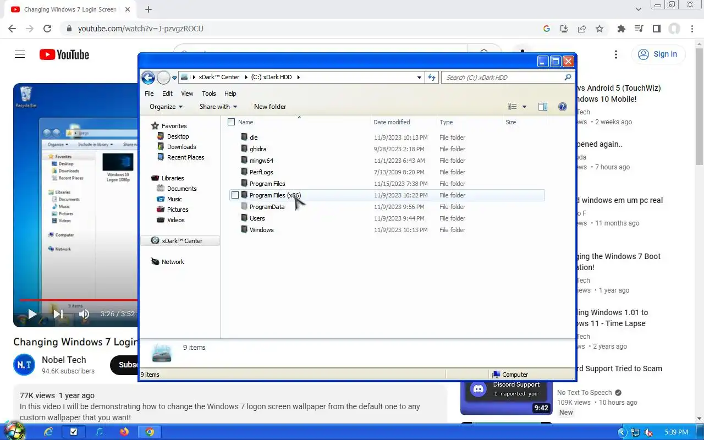The image size is (704, 440).
Task: Select the Changing Windows 7 Login Screen tab
Action: (69, 9)
